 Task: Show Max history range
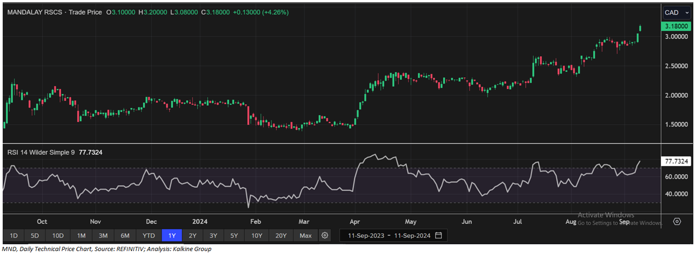(x=305, y=235)
